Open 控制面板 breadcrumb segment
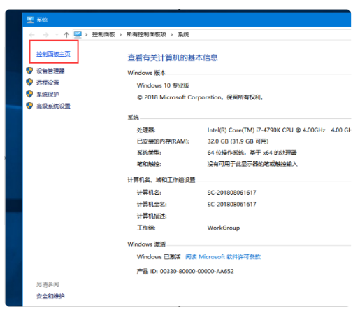 click(103, 34)
